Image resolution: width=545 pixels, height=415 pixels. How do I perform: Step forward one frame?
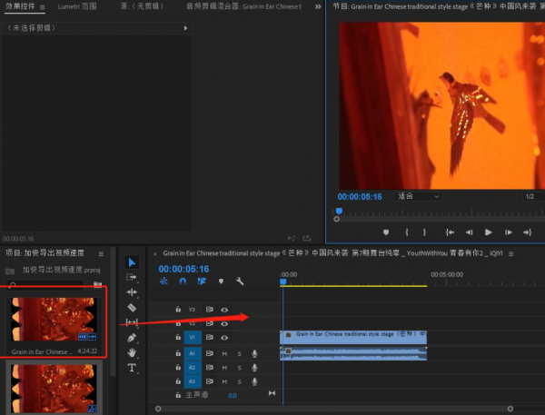(508, 232)
